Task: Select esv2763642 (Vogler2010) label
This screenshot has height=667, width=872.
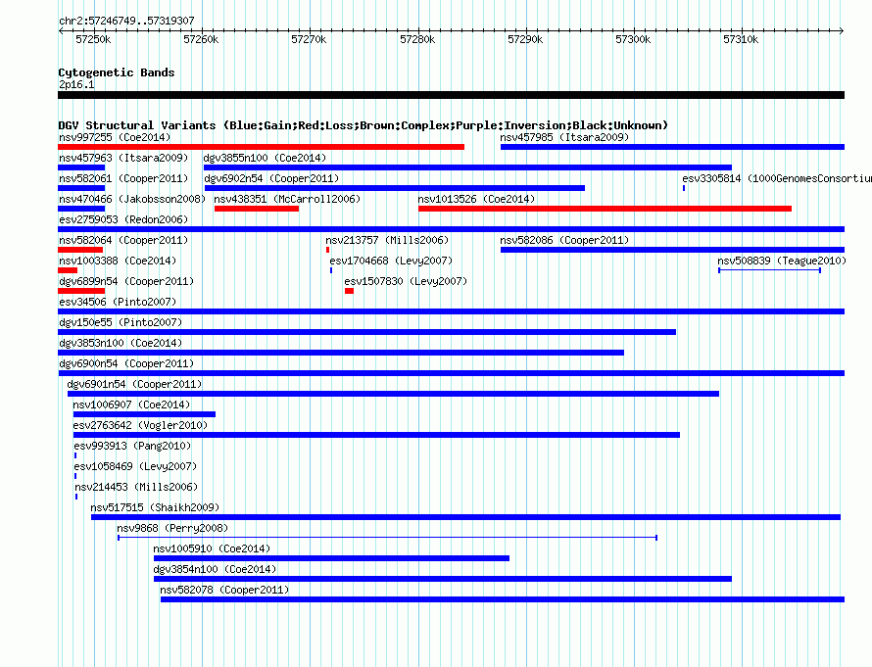Action: click(x=140, y=425)
